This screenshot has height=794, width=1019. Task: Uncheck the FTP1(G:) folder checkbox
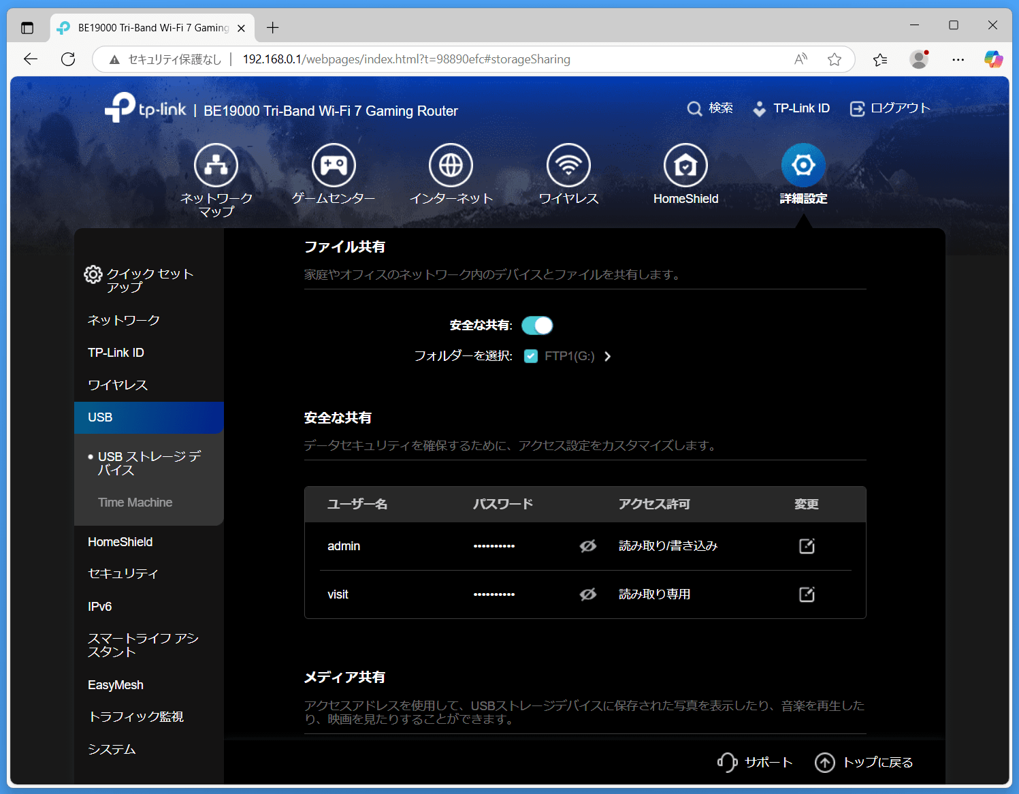pyautogui.click(x=531, y=356)
